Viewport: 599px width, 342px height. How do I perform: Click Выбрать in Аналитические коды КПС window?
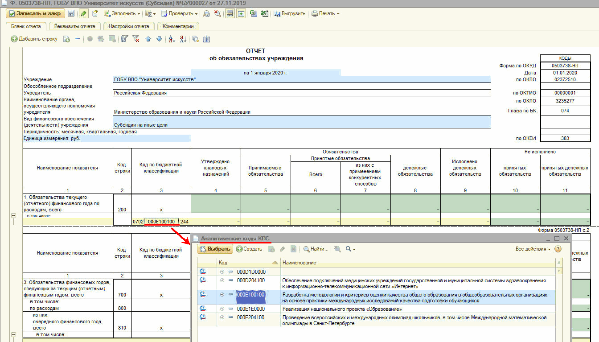(x=215, y=249)
